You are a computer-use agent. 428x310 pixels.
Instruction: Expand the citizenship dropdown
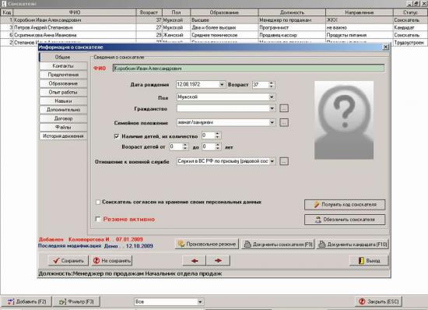(272, 108)
